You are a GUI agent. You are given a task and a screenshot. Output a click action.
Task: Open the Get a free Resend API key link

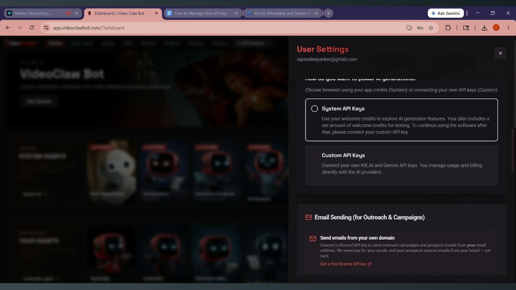point(346,264)
